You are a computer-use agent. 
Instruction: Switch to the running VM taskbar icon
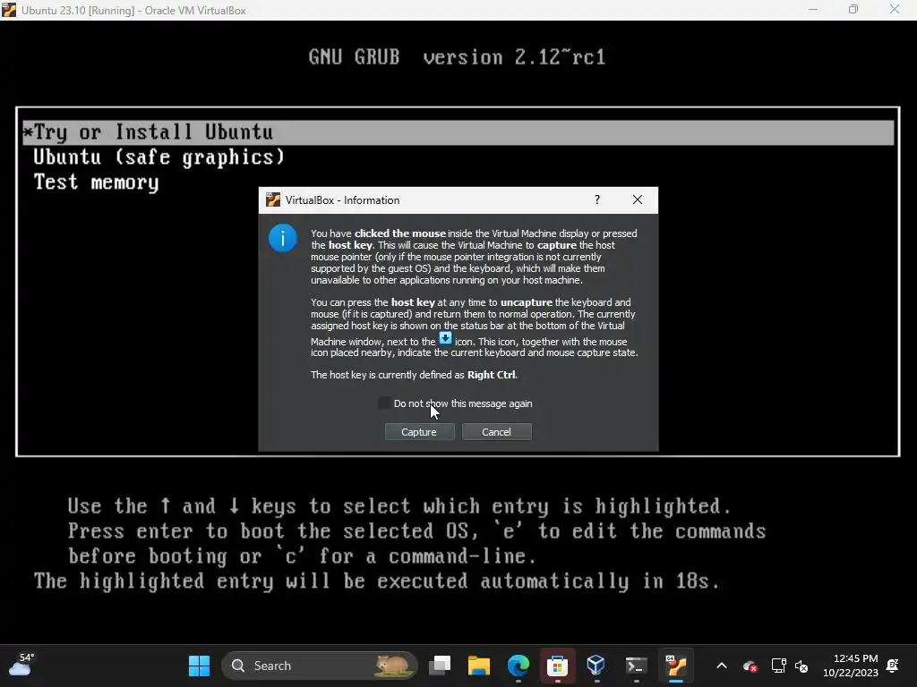[675, 666]
